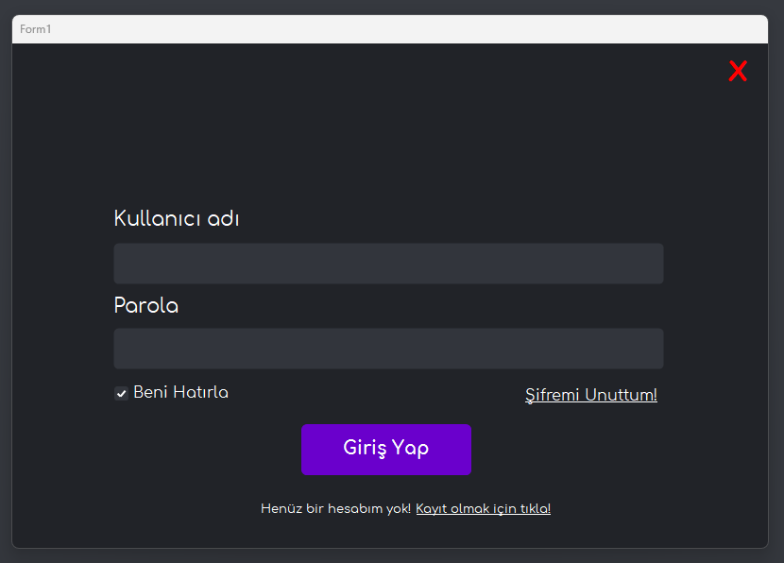Click the Parola label above the field
The width and height of the screenshot is (784, 563).
point(145,306)
